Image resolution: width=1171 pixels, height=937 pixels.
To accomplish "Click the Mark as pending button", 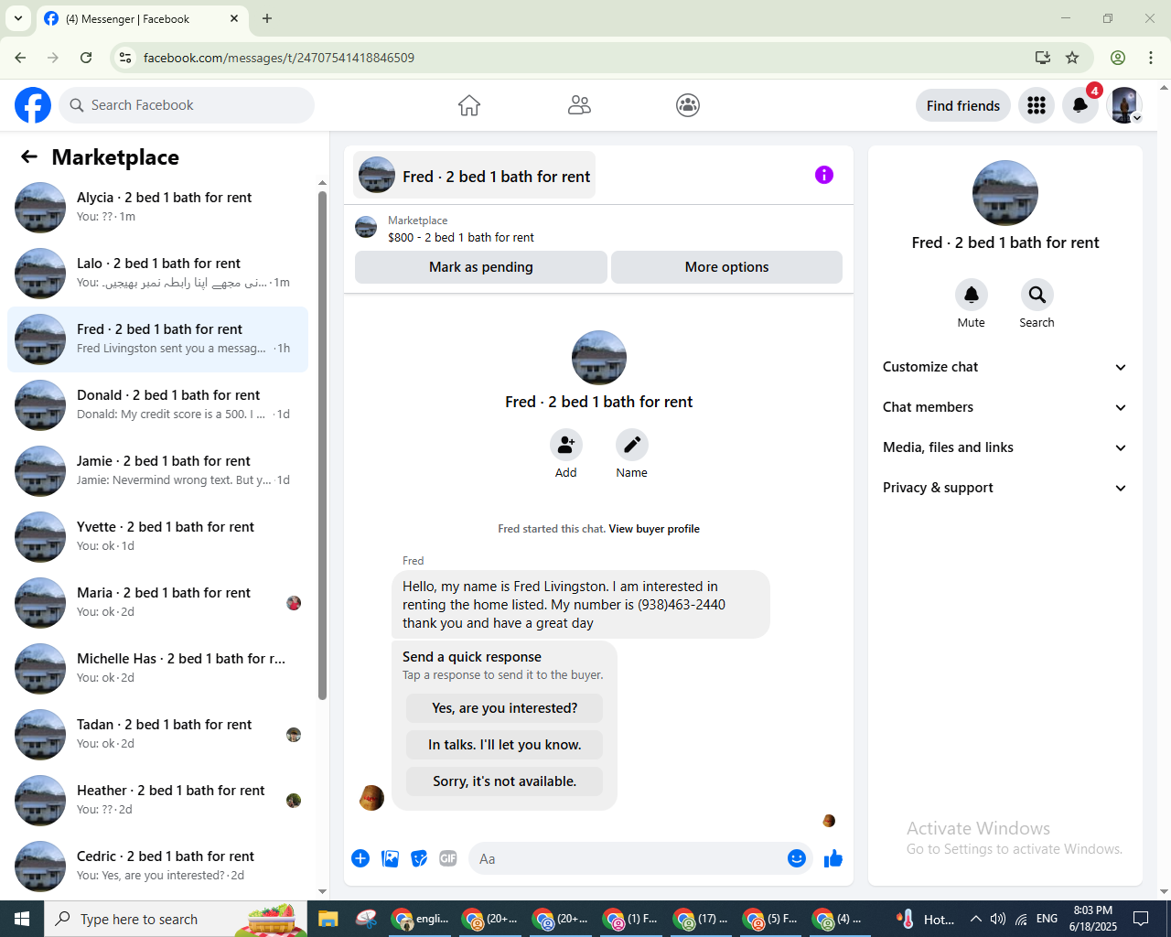I will [481, 267].
